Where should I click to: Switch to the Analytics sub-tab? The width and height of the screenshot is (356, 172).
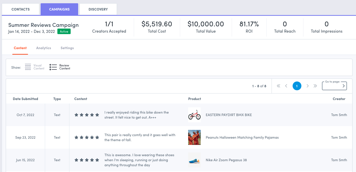(44, 48)
